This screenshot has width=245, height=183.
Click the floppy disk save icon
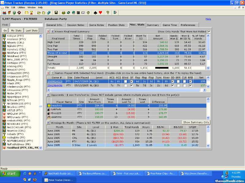56,13
